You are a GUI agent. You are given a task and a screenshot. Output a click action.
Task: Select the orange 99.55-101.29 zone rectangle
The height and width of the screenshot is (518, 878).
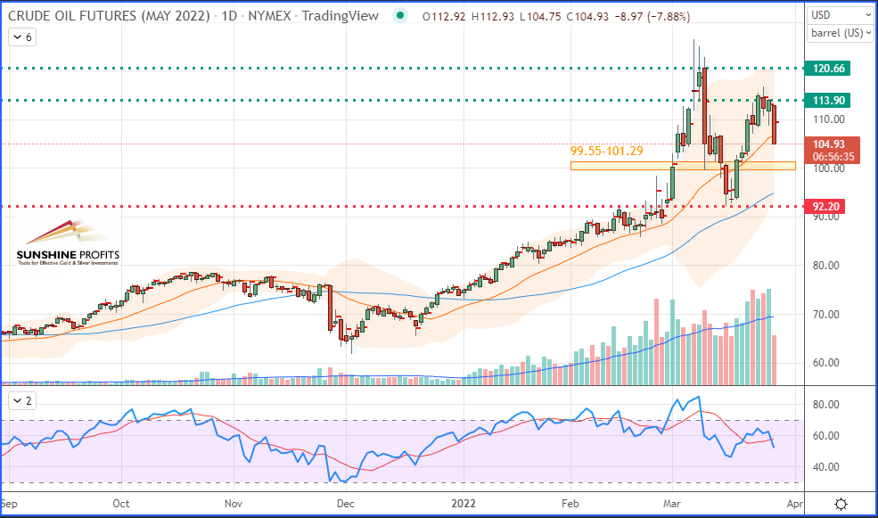click(x=683, y=166)
